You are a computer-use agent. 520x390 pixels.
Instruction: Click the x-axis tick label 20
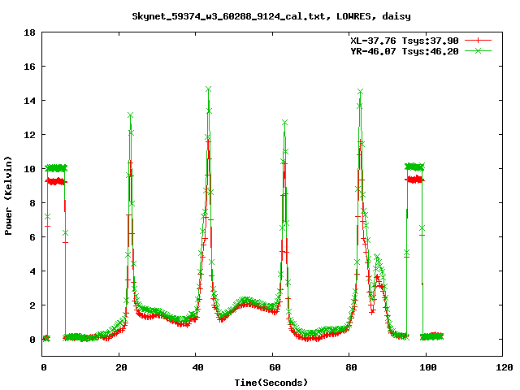click(x=121, y=367)
